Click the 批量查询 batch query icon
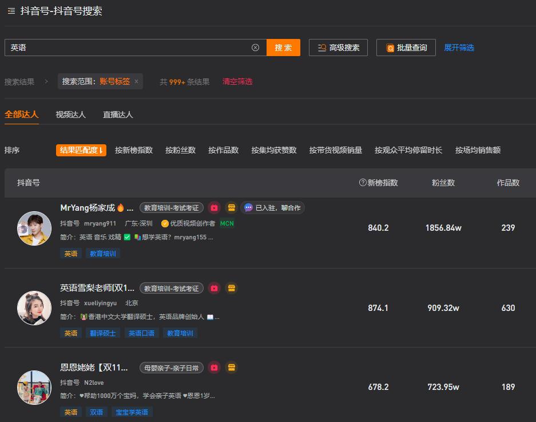 pos(389,48)
